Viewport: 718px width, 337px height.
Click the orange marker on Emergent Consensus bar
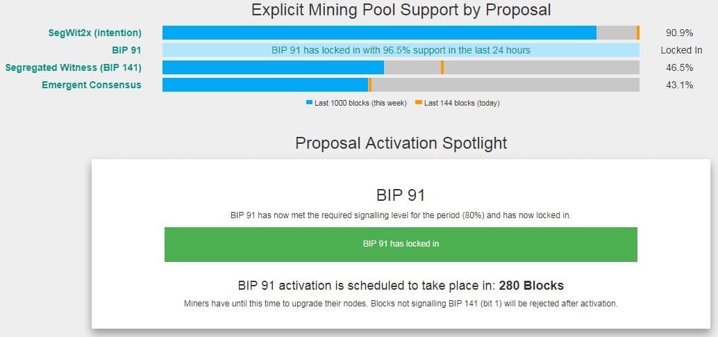pos(370,85)
